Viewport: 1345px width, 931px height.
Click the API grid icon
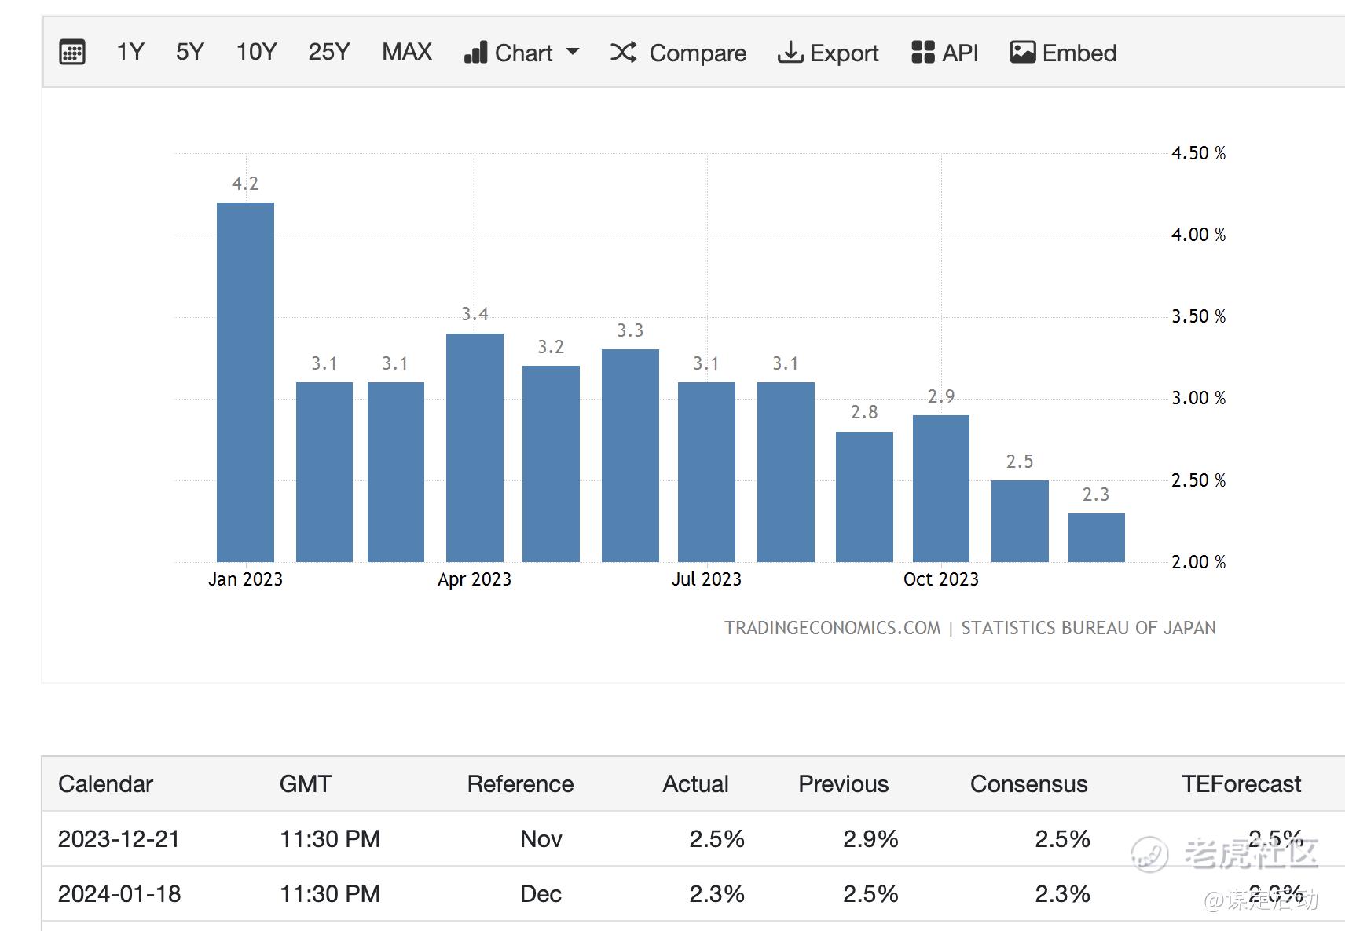(923, 53)
